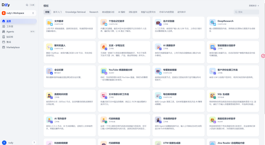This screenshot has width=265, height=145.
Task: Select the Knowledge Retrieval tab
Action: pyautogui.click(x=76, y=12)
